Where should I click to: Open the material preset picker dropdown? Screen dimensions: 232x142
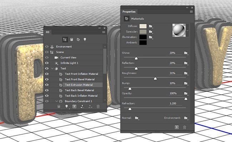[187, 30]
